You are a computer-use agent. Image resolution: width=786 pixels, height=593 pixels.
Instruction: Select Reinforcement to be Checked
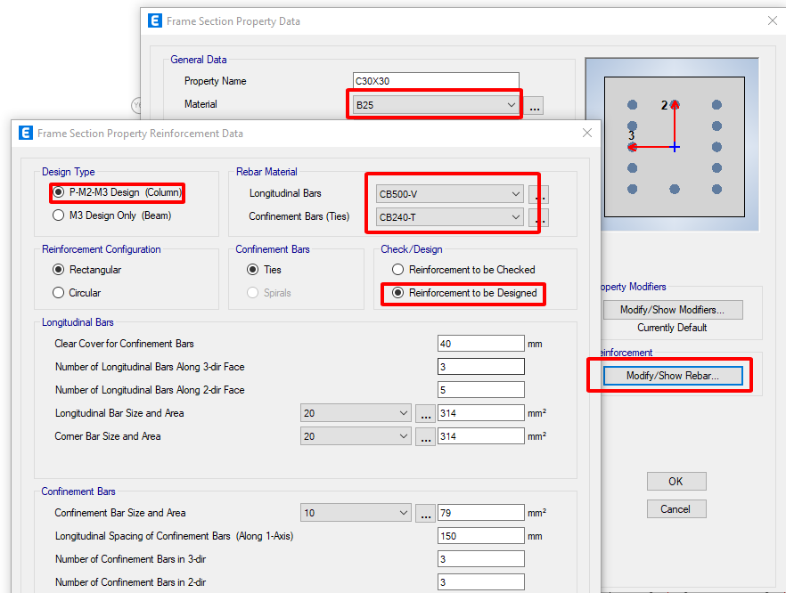397,270
